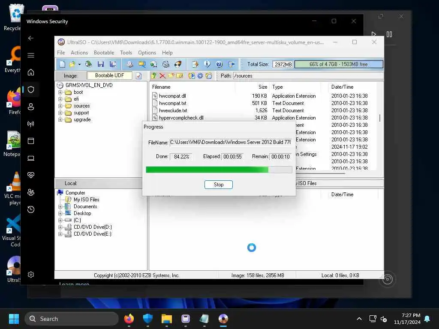Expand the (C:) drive node
This screenshot has height=329, width=439.
[x=60, y=220]
